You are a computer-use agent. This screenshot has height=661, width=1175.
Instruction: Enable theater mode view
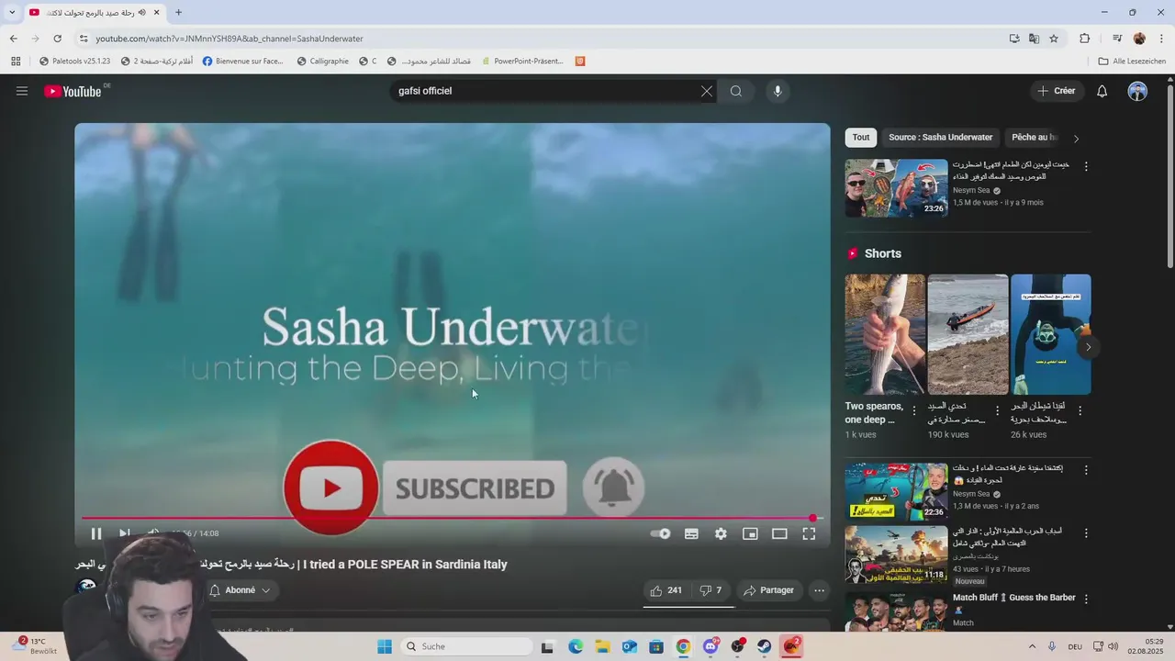779,533
